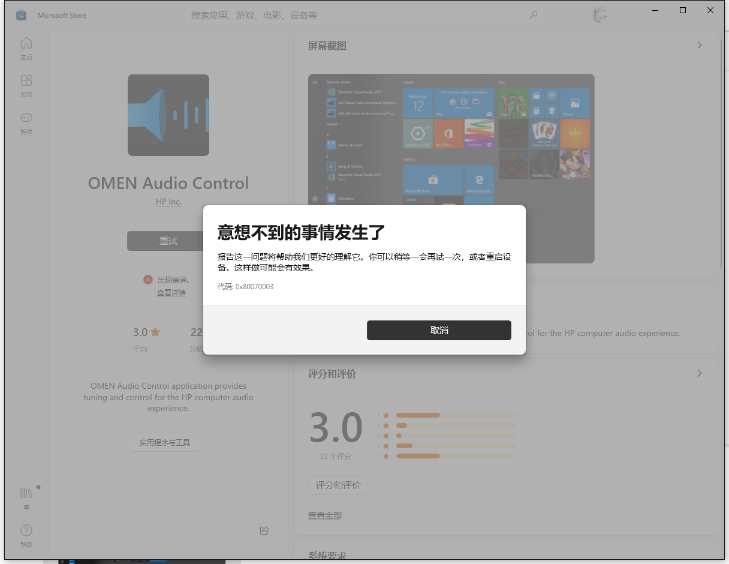
Task: Expand the 评分和评价 ratings section chevron
Action: click(699, 373)
